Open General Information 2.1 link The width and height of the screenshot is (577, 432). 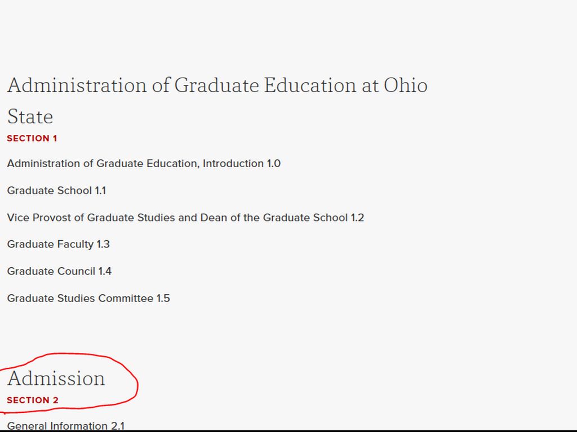66,425
